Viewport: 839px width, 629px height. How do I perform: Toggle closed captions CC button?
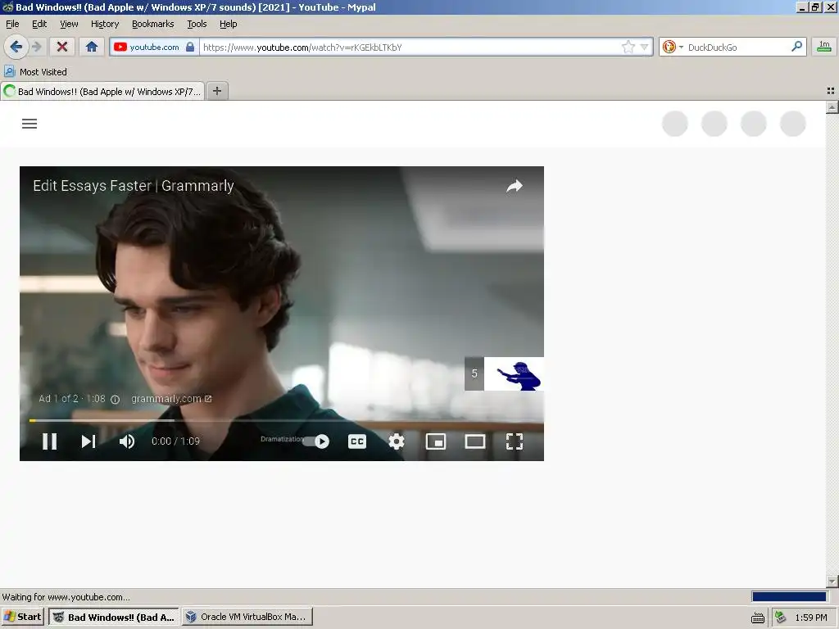(x=357, y=441)
